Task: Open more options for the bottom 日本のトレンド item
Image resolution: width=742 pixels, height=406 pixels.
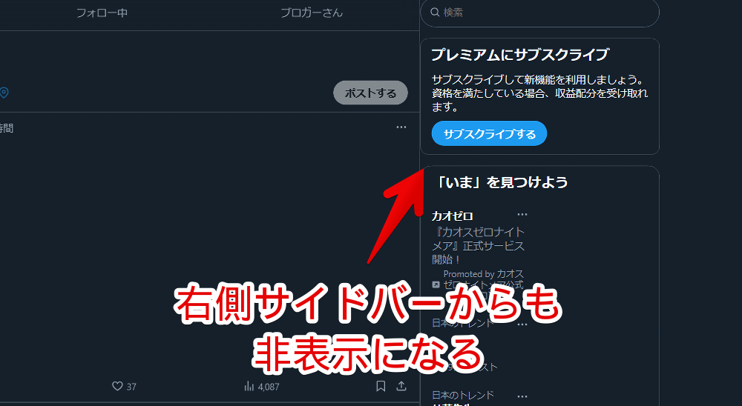Action: click(x=522, y=396)
